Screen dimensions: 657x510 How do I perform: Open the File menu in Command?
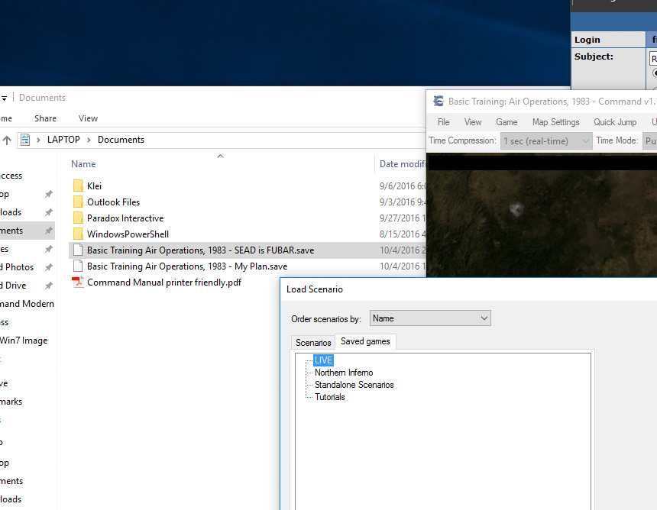click(443, 122)
